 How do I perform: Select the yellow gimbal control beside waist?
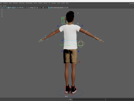click(x=81, y=44)
